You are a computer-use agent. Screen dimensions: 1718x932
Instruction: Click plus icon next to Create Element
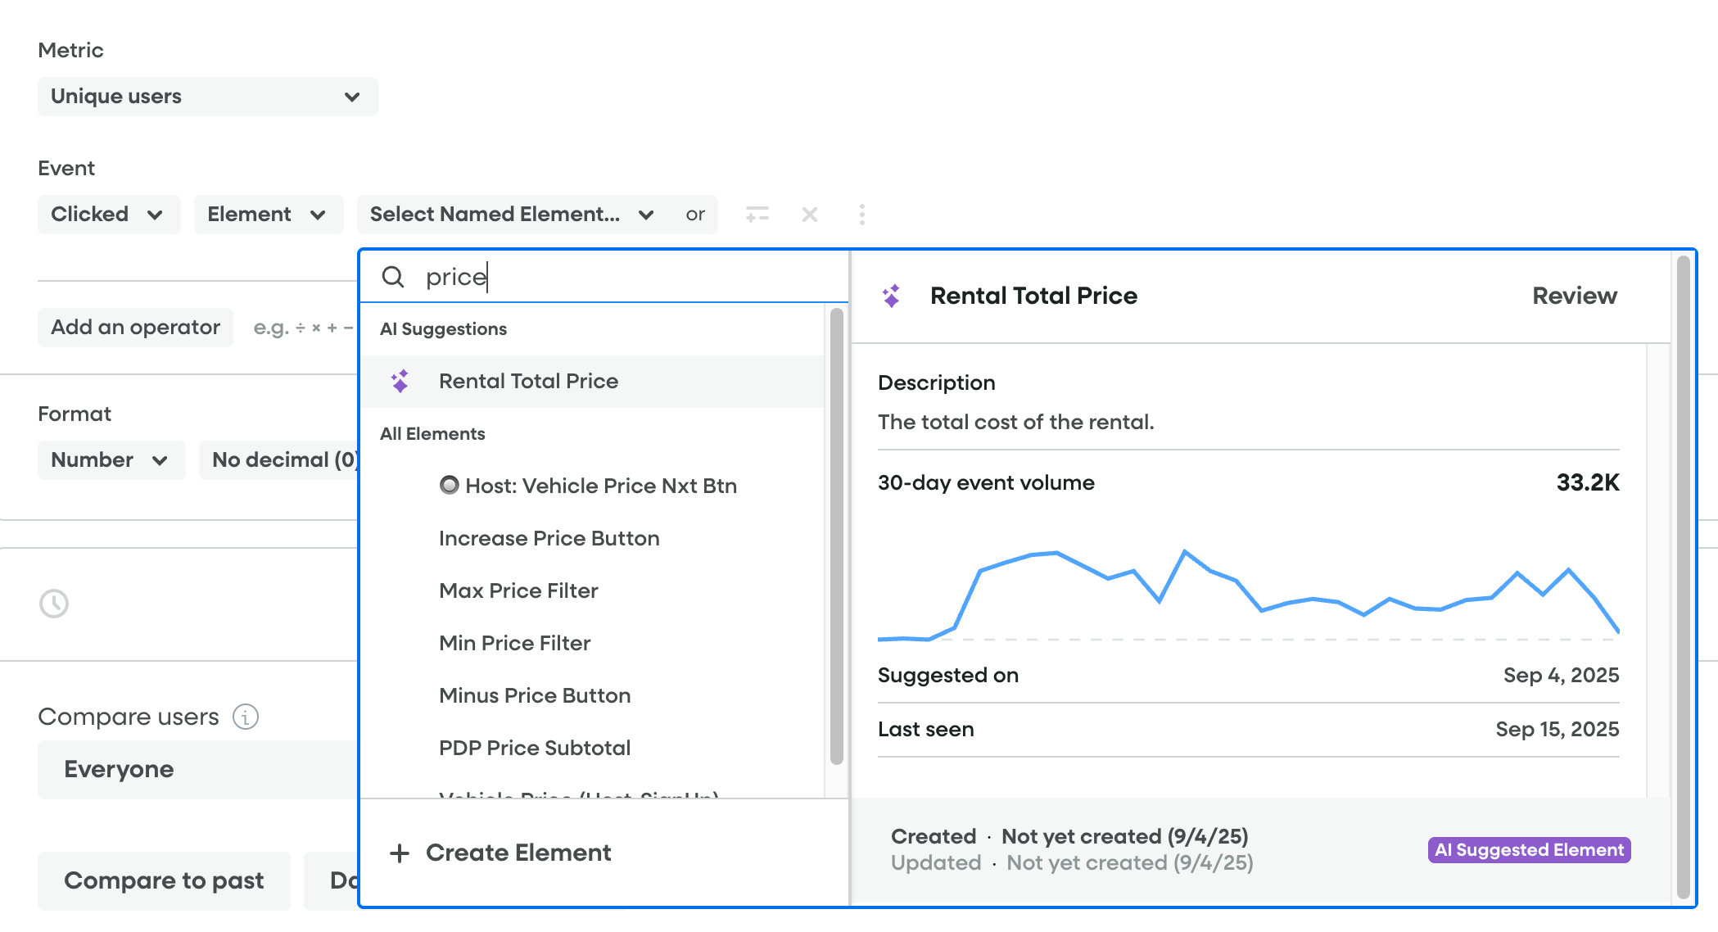click(399, 853)
